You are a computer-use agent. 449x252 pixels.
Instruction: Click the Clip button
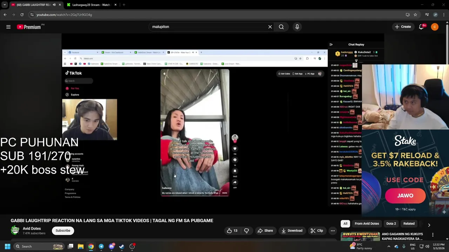[317, 231]
